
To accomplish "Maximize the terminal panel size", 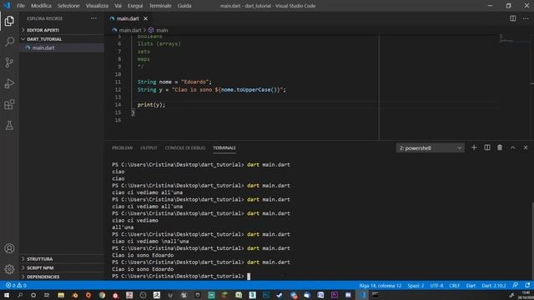I will coord(512,147).
